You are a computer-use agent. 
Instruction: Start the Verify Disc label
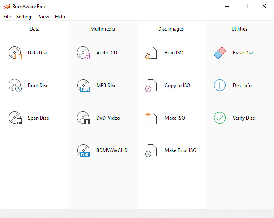pyautogui.click(x=244, y=118)
